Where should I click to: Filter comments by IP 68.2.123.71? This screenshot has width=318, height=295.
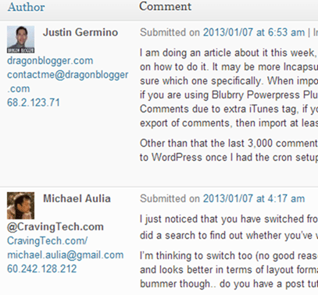(34, 102)
